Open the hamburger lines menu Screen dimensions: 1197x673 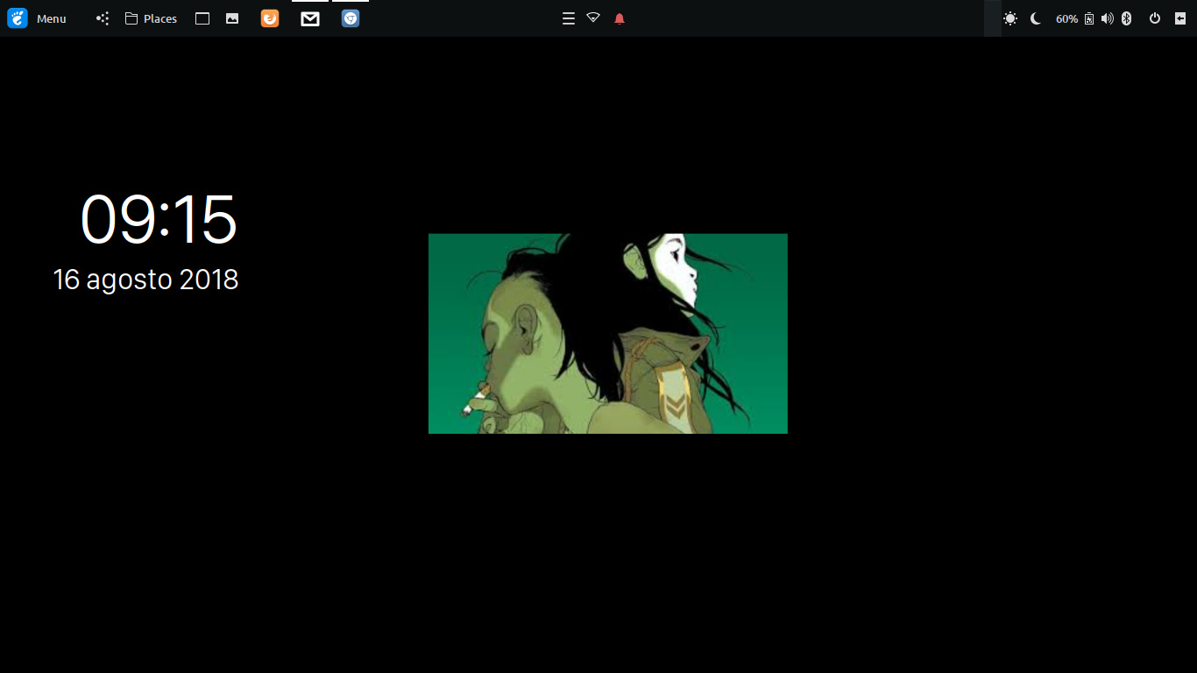coord(568,18)
